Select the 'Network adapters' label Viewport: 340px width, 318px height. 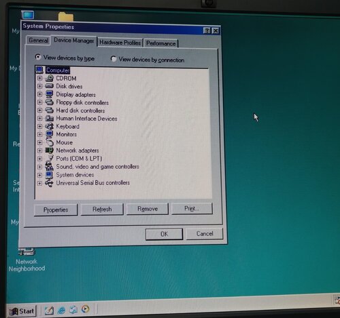coord(78,151)
